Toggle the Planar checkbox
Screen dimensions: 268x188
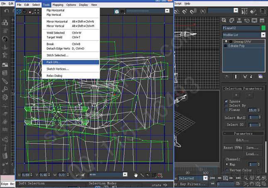point(226,110)
